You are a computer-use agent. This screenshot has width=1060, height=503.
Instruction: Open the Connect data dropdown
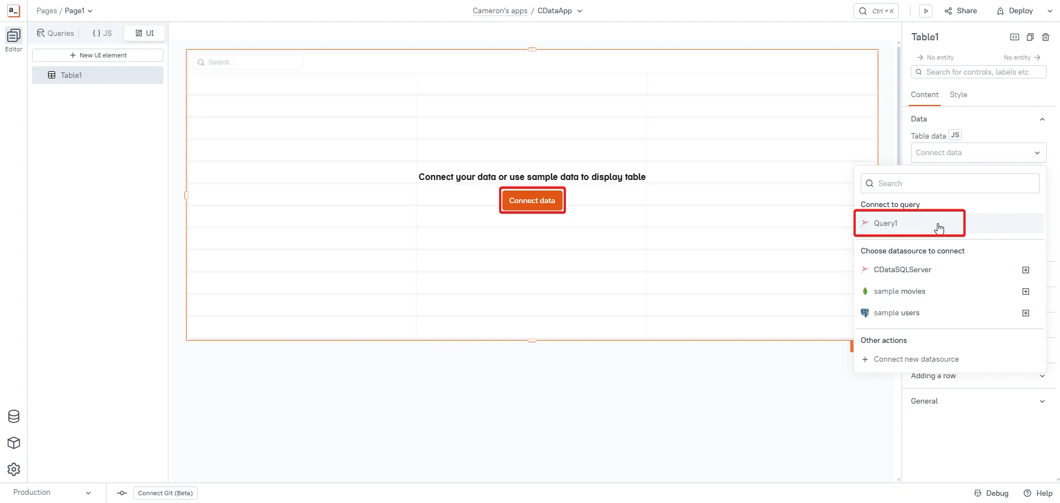click(x=978, y=153)
